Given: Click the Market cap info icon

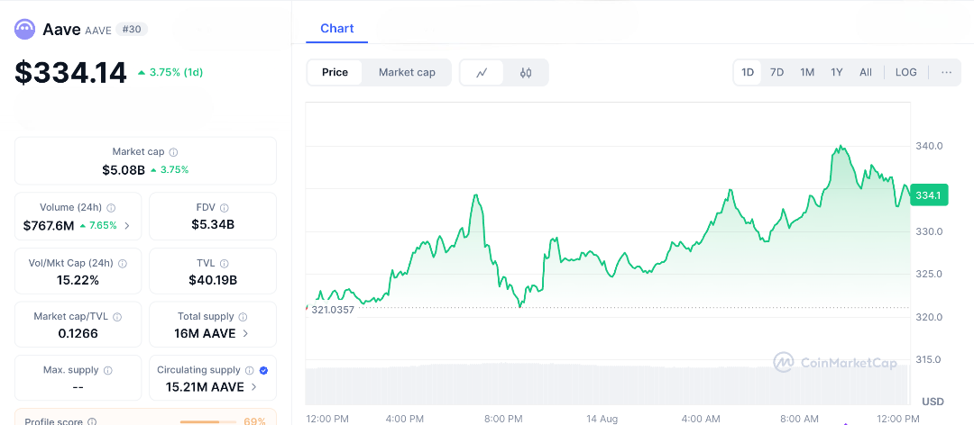Looking at the screenshot, I should click(x=174, y=152).
